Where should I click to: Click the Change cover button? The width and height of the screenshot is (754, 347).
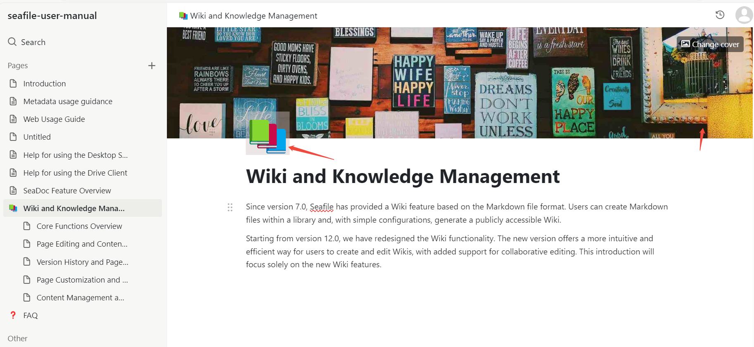[x=710, y=44]
